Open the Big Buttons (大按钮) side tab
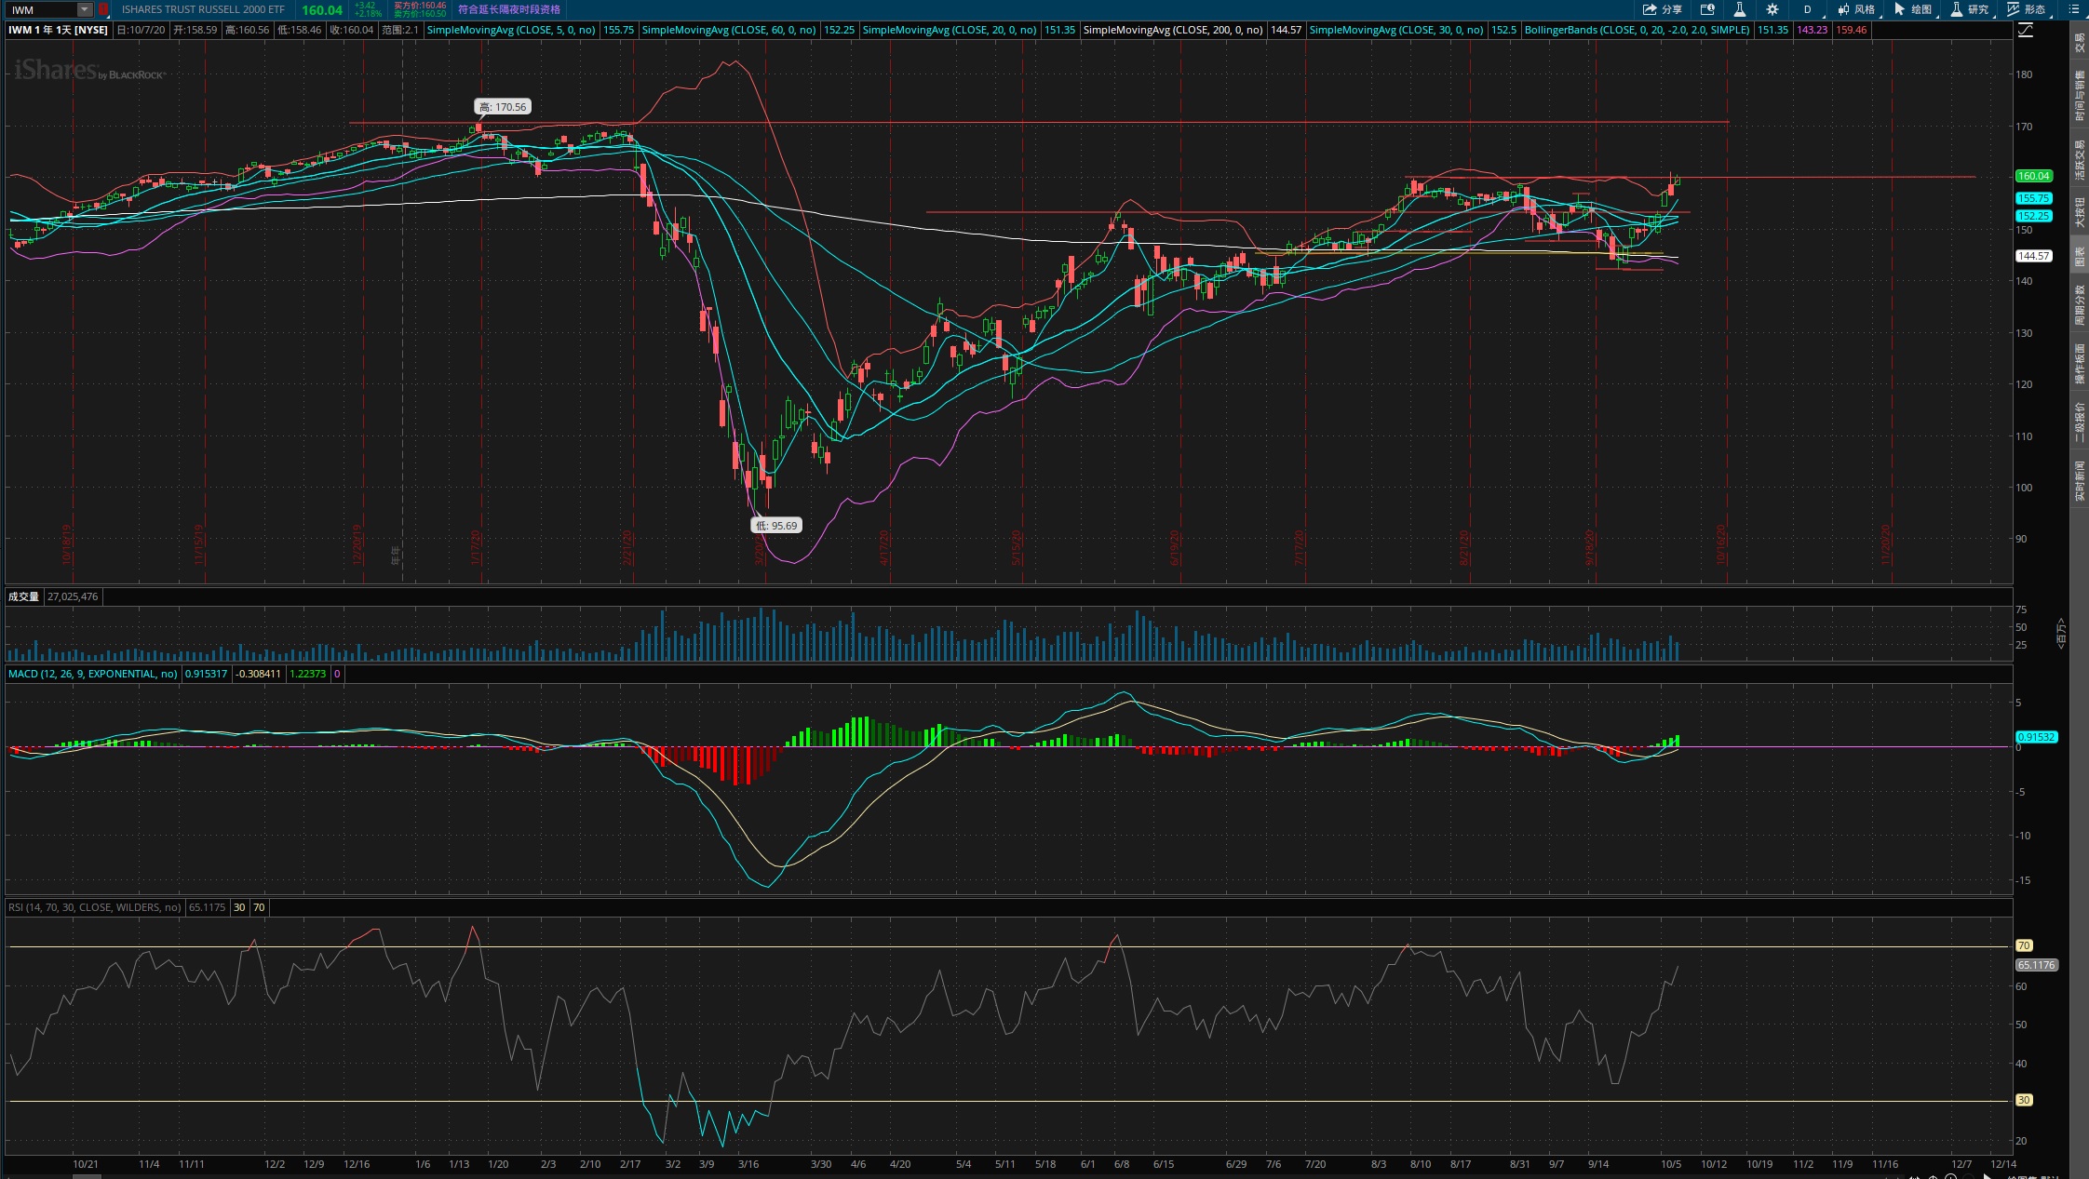The height and width of the screenshot is (1179, 2089). [2080, 212]
